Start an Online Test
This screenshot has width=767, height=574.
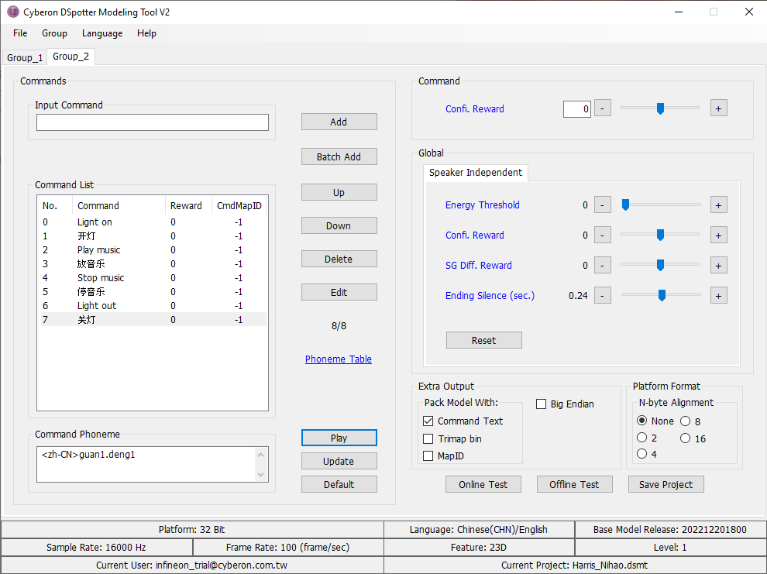click(x=483, y=483)
